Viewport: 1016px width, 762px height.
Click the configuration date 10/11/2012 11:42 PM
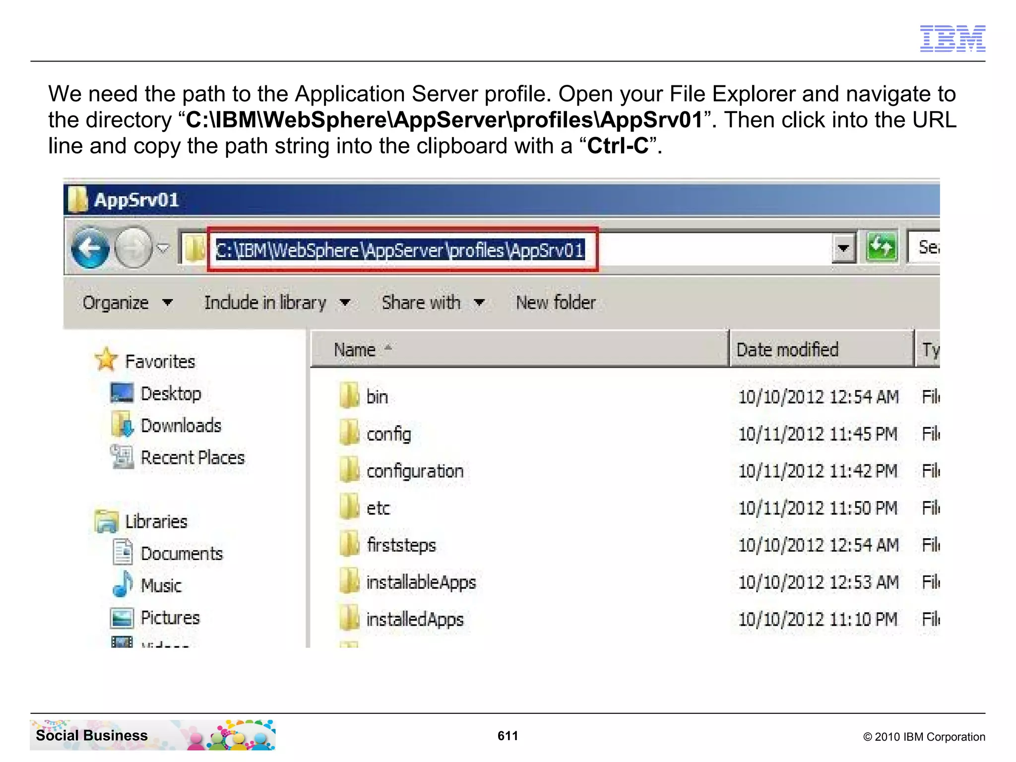818,471
